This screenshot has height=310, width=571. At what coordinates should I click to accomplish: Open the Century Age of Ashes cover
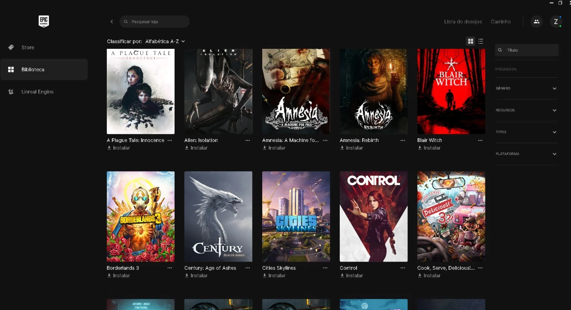point(218,216)
